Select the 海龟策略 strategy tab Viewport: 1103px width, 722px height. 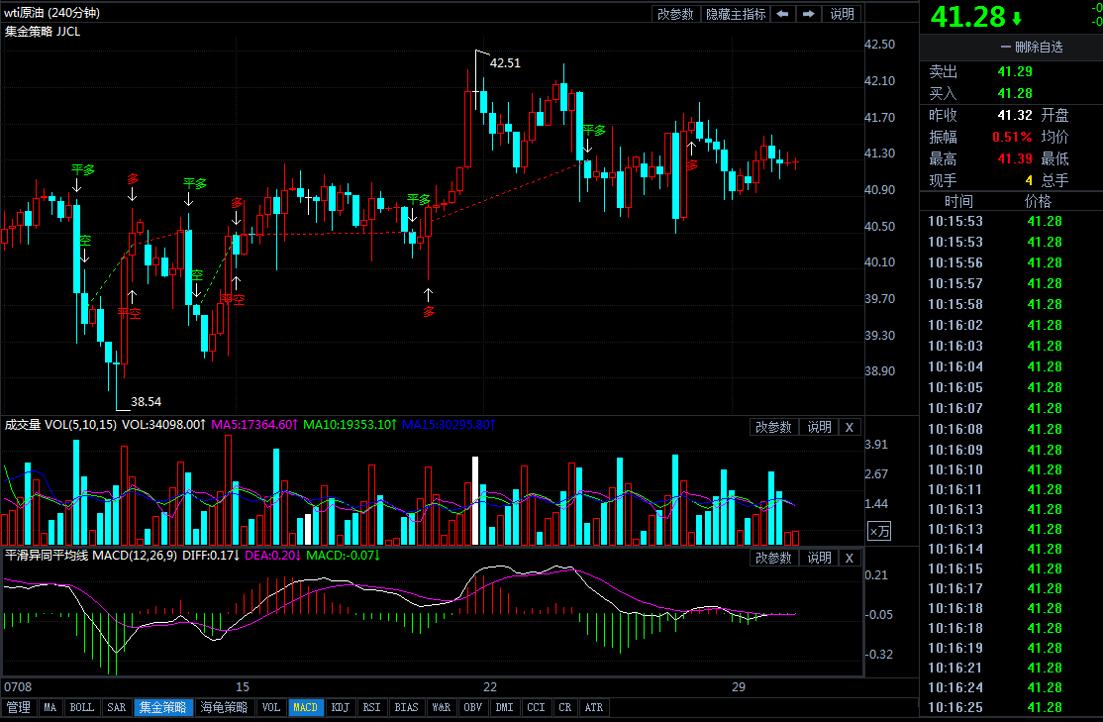(x=225, y=708)
